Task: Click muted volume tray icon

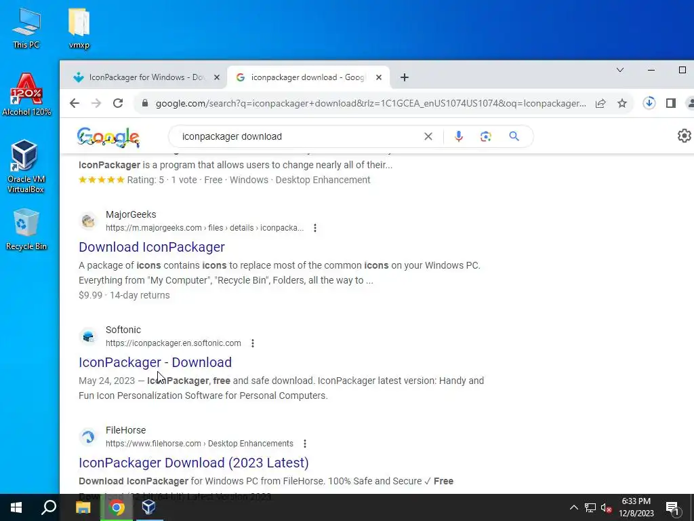Action: (x=606, y=507)
